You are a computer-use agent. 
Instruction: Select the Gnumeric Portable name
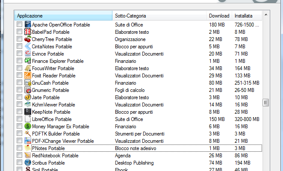50,90
